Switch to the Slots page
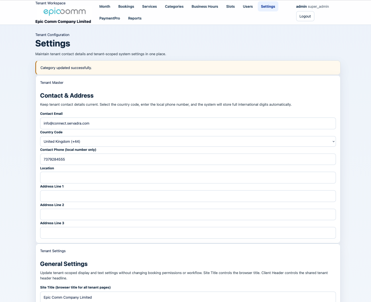The height and width of the screenshot is (302, 371). (x=230, y=6)
